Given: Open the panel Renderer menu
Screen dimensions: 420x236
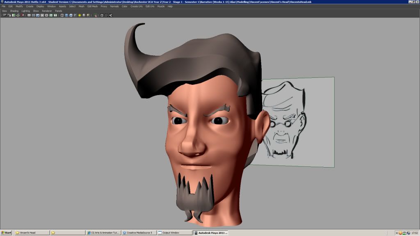Looking at the screenshot, I should [x=47, y=11].
